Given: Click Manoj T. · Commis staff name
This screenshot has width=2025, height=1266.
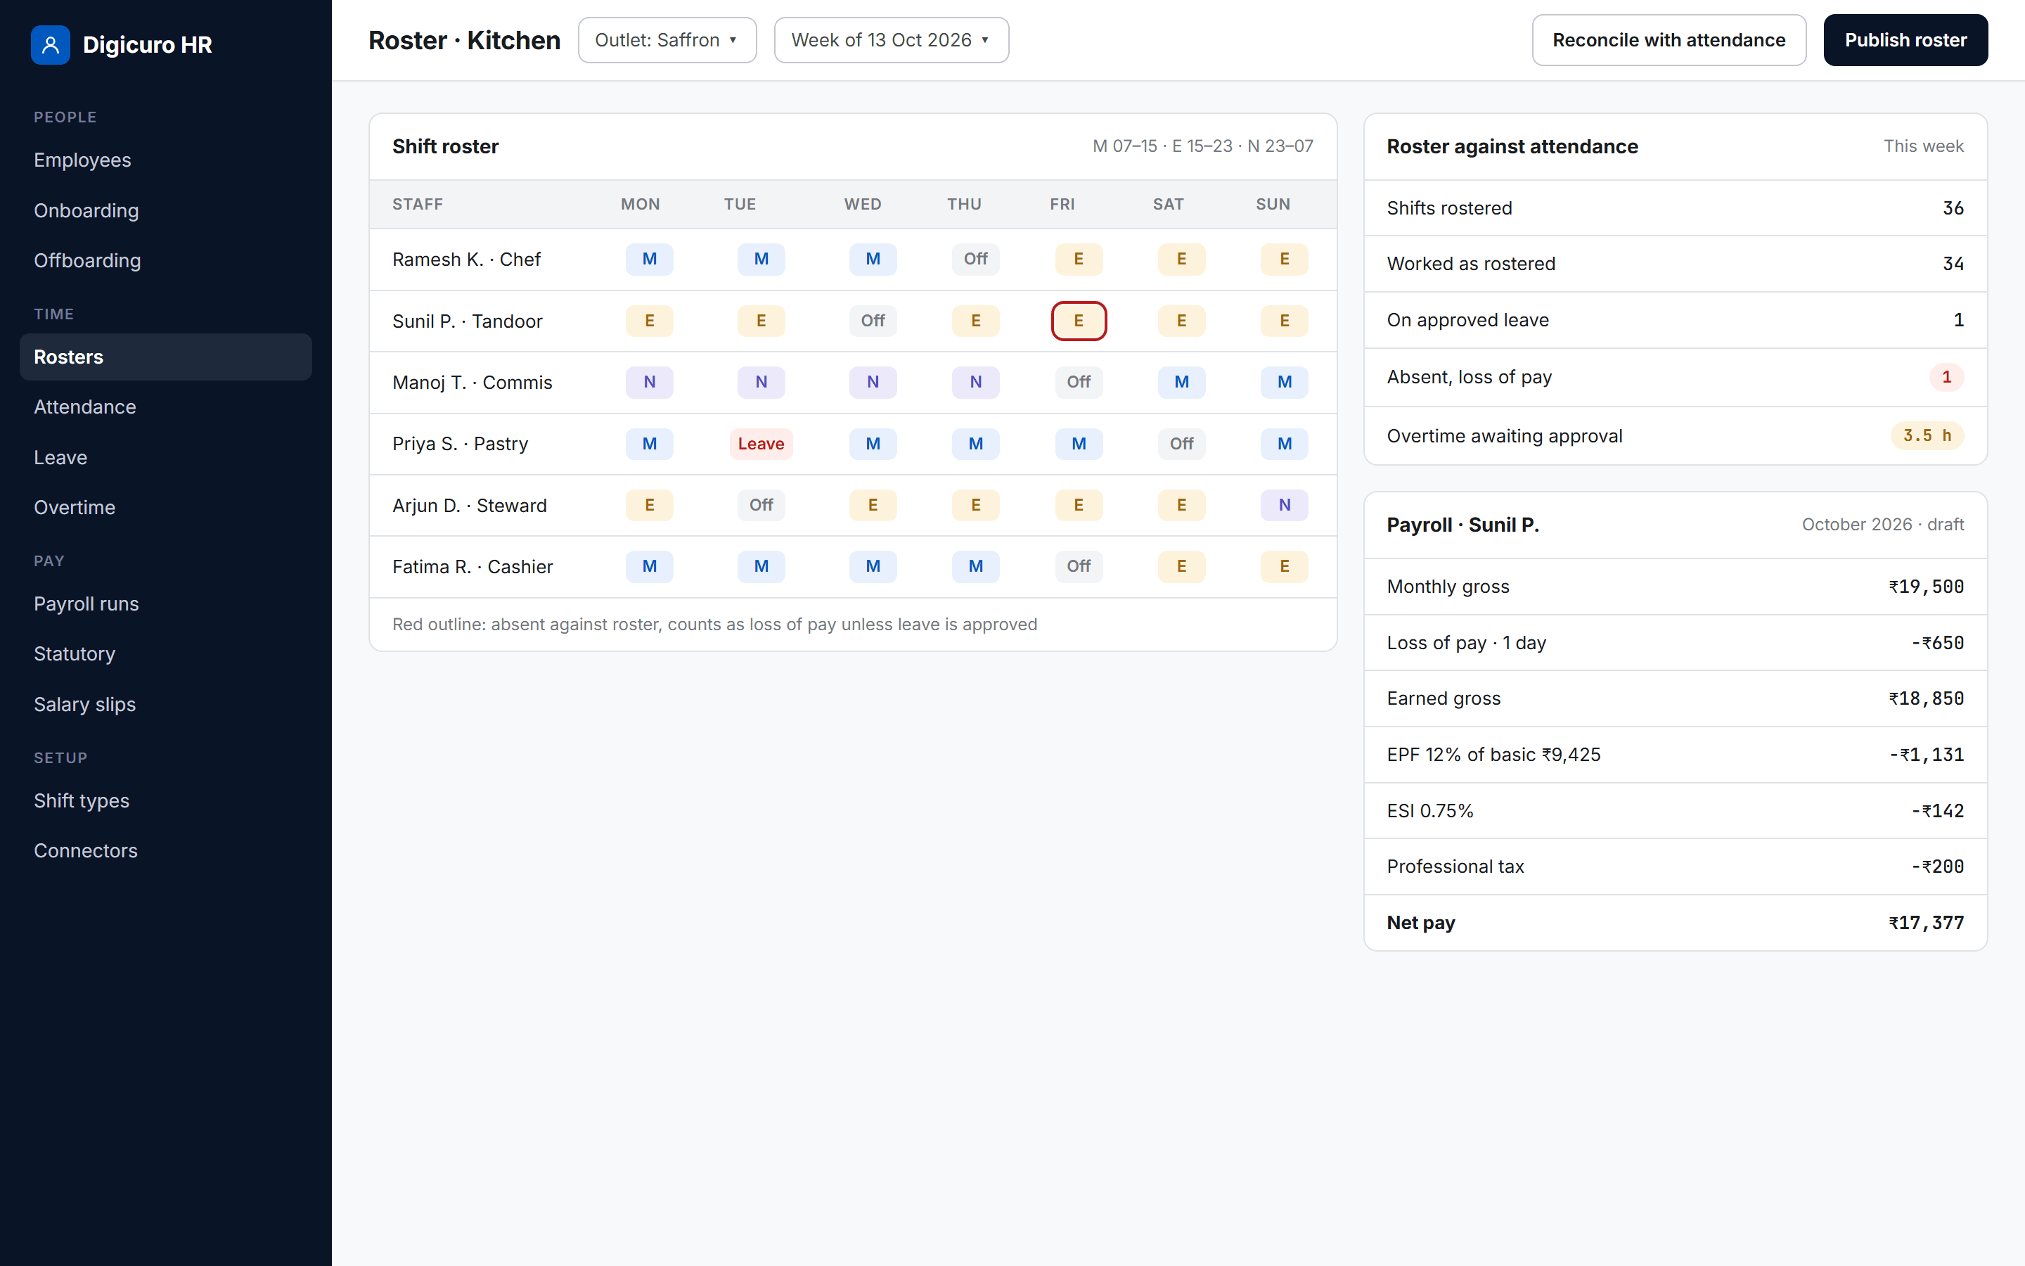Looking at the screenshot, I should [472, 383].
